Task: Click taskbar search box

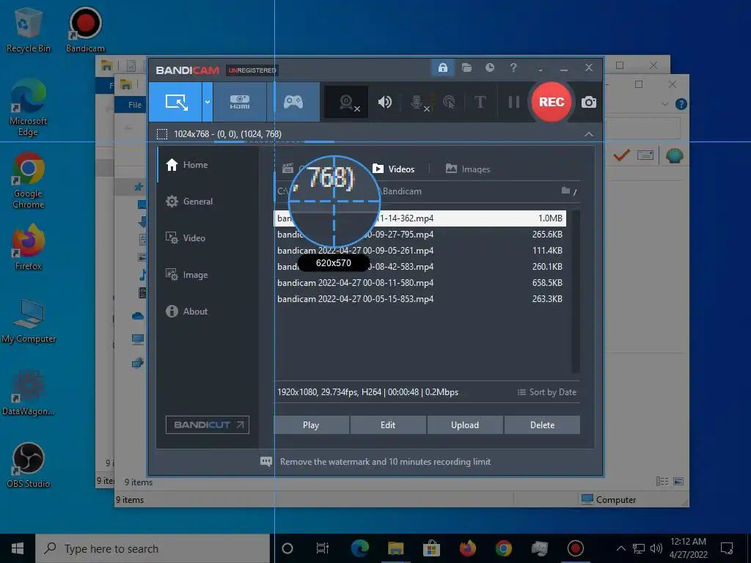Action: tap(153, 548)
